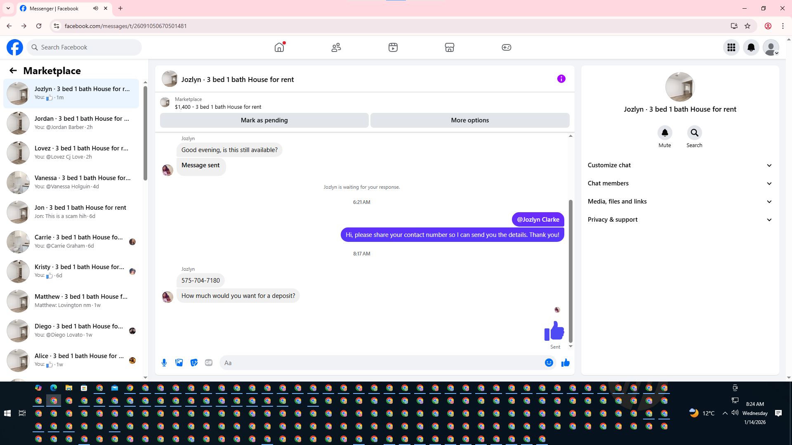Expand Customize chat section
This screenshot has width=792, height=445.
680,165
